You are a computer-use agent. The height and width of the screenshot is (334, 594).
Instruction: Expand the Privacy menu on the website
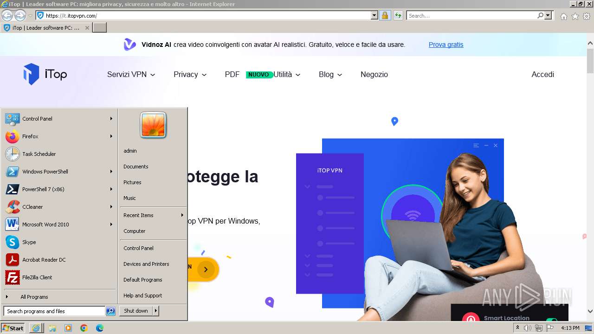pos(190,74)
